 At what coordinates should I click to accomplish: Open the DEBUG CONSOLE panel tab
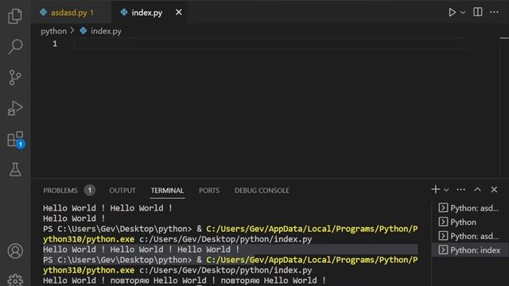click(262, 191)
